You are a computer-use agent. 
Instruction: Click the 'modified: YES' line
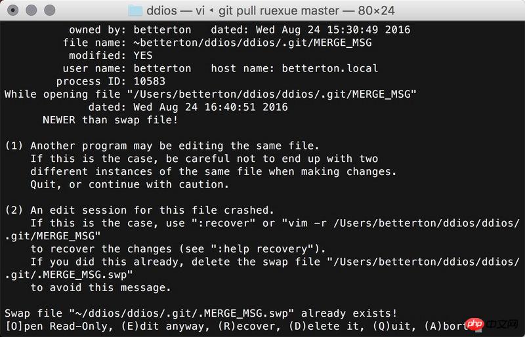110,56
